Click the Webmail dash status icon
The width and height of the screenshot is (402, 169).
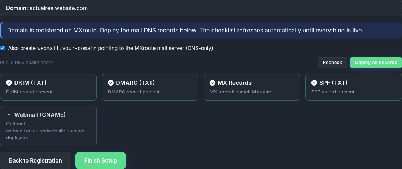click(9, 115)
